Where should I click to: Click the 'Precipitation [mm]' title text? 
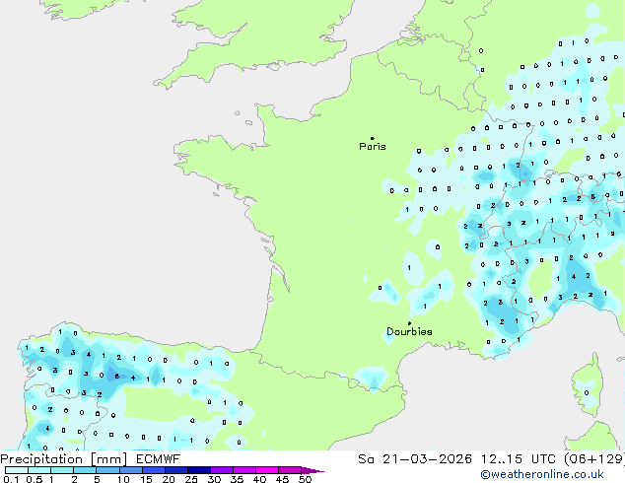[x=64, y=459]
